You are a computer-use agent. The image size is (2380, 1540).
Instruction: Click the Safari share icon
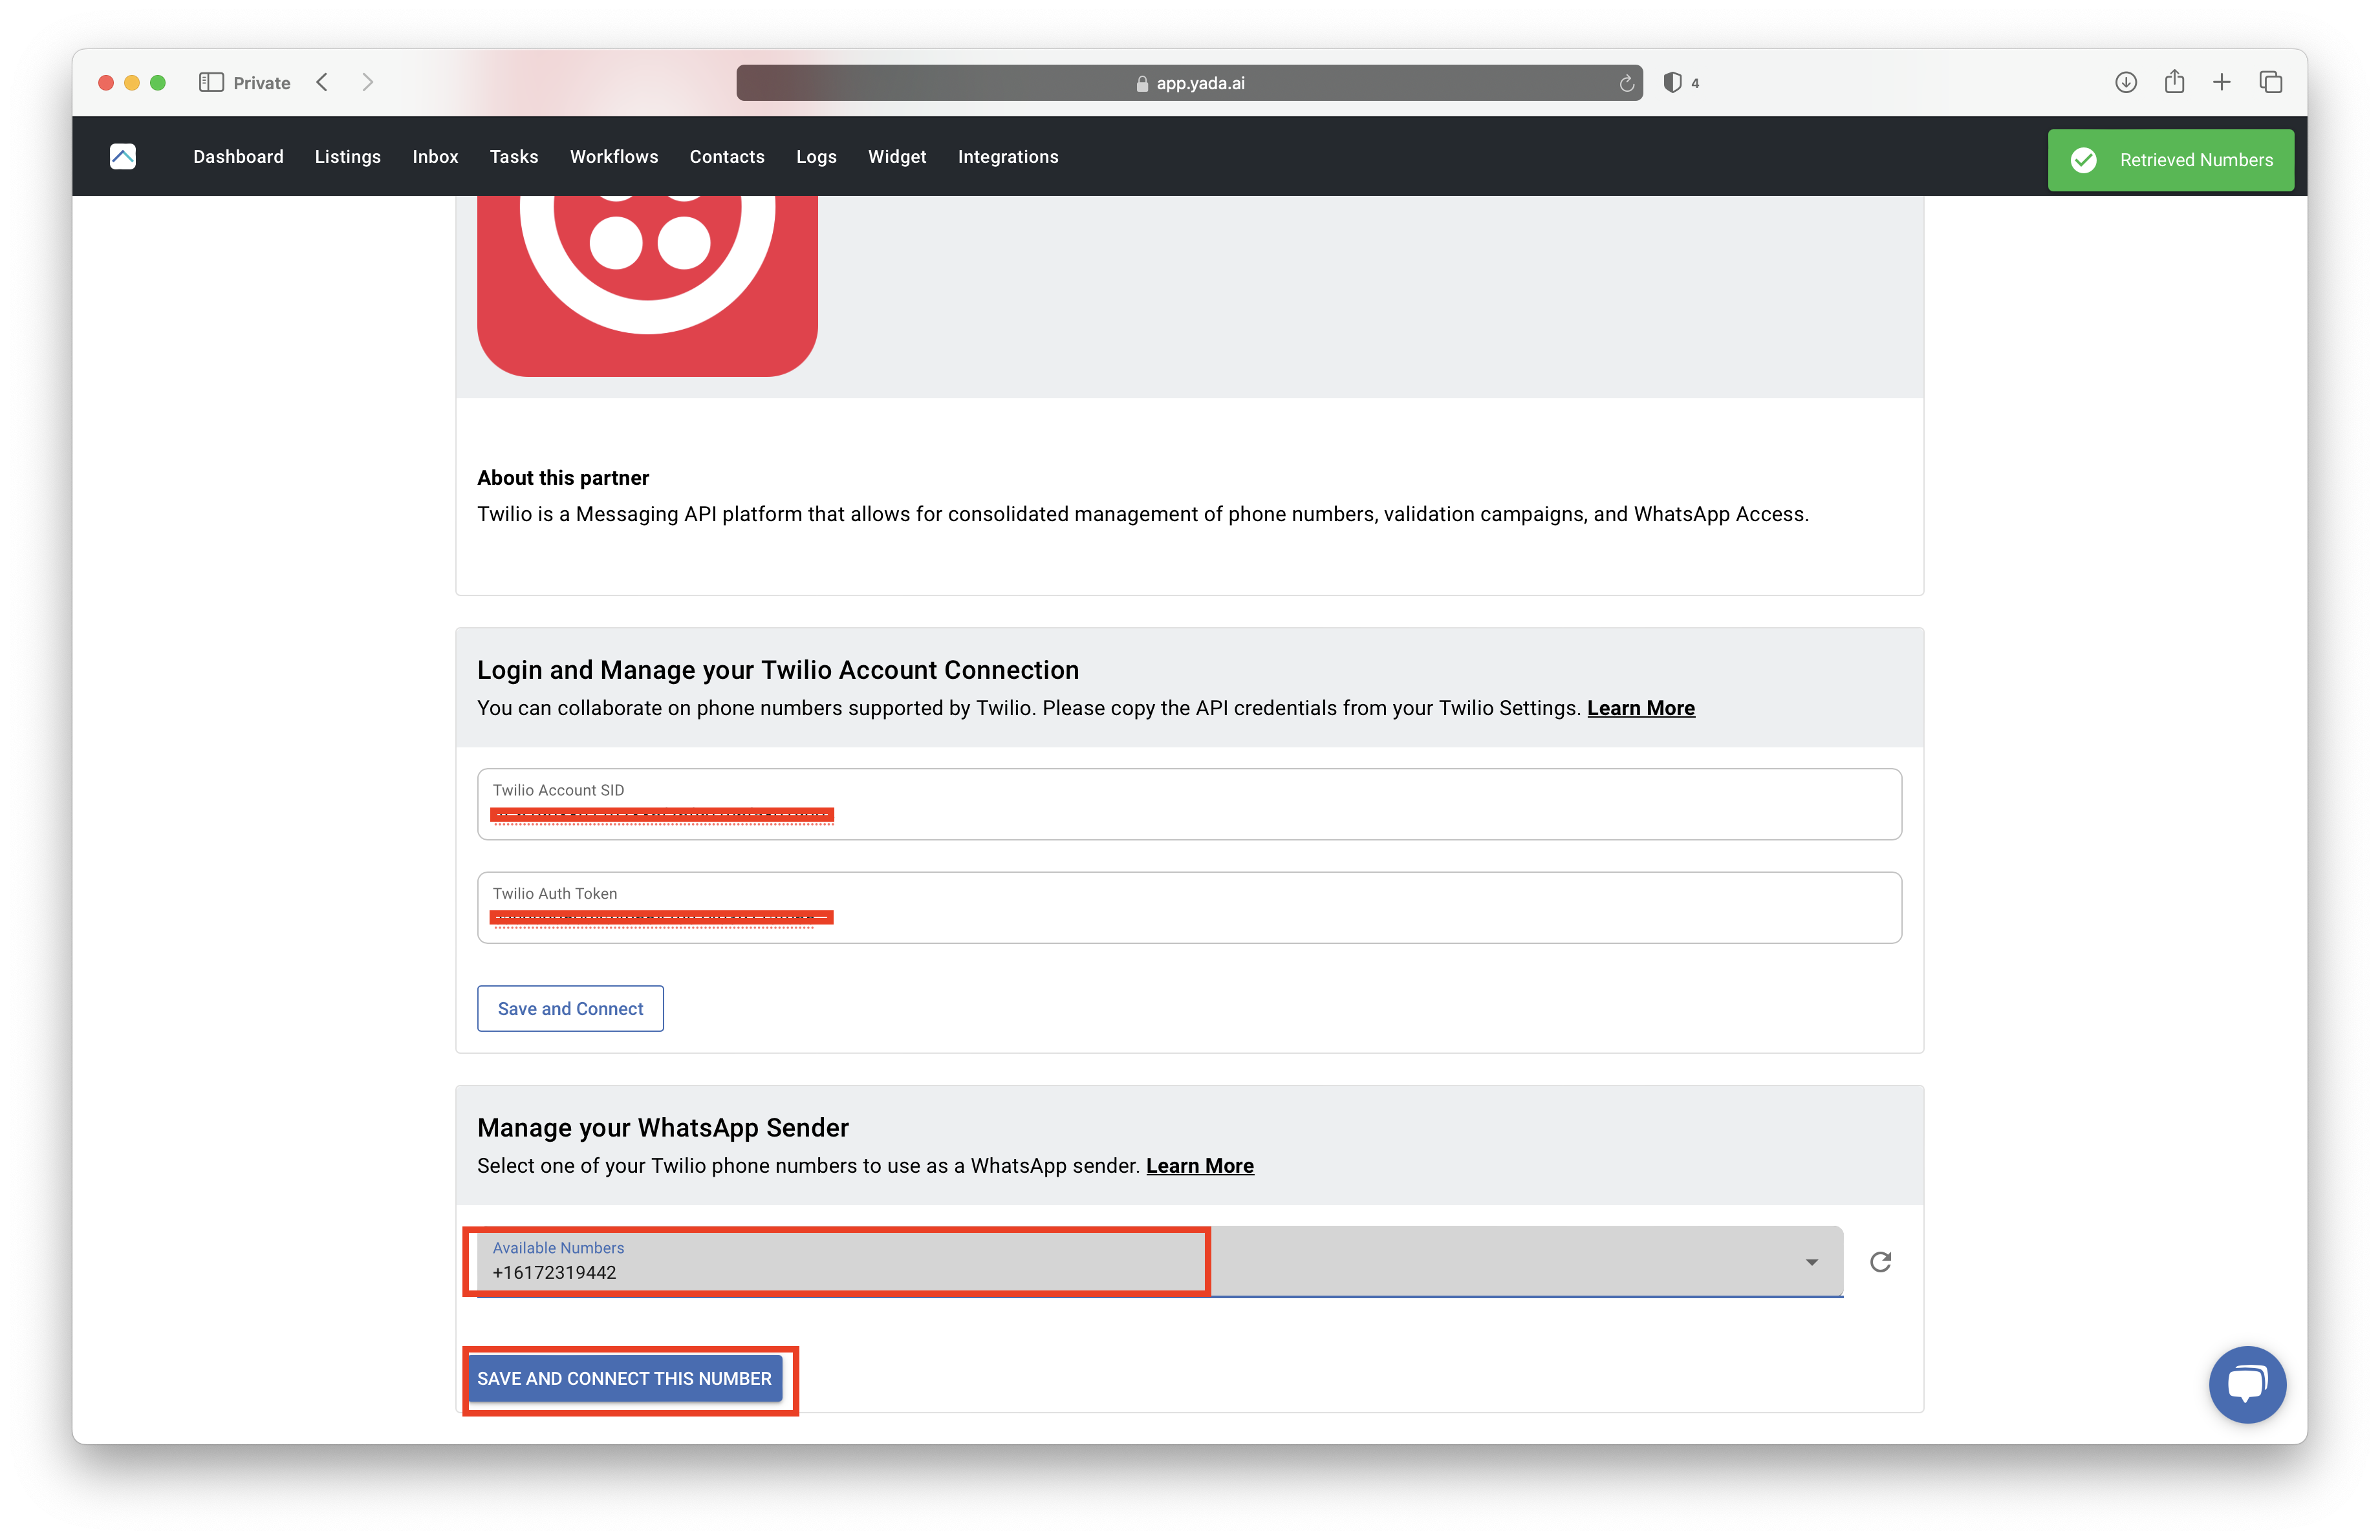2174,83
